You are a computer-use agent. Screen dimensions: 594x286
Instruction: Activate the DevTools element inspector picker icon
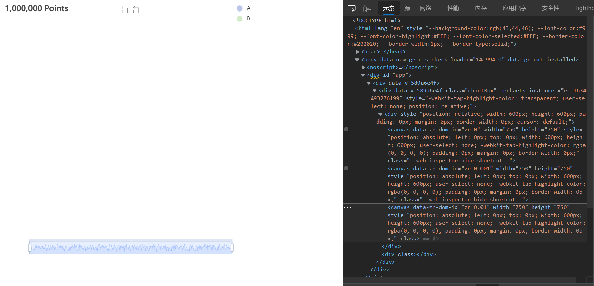pos(352,8)
